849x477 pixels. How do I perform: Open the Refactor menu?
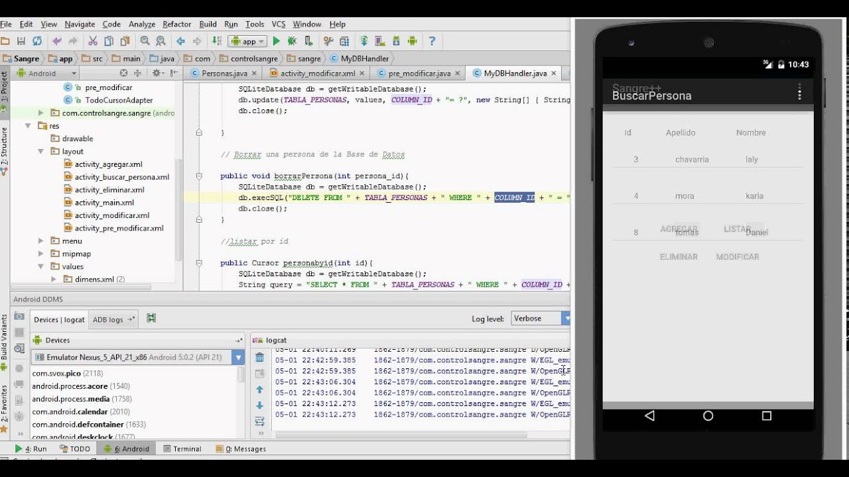click(x=177, y=25)
